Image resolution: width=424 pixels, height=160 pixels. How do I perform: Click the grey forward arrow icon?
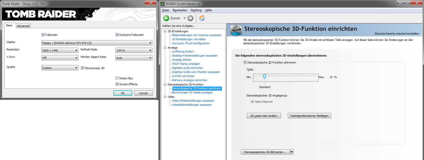[190, 18]
